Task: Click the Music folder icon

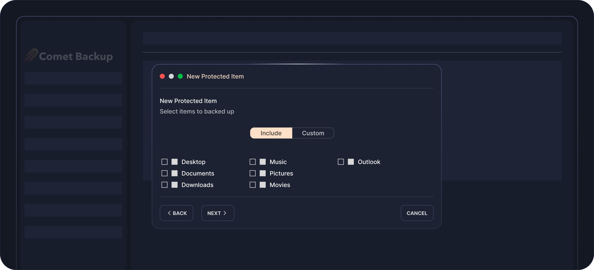Action: pos(263,162)
